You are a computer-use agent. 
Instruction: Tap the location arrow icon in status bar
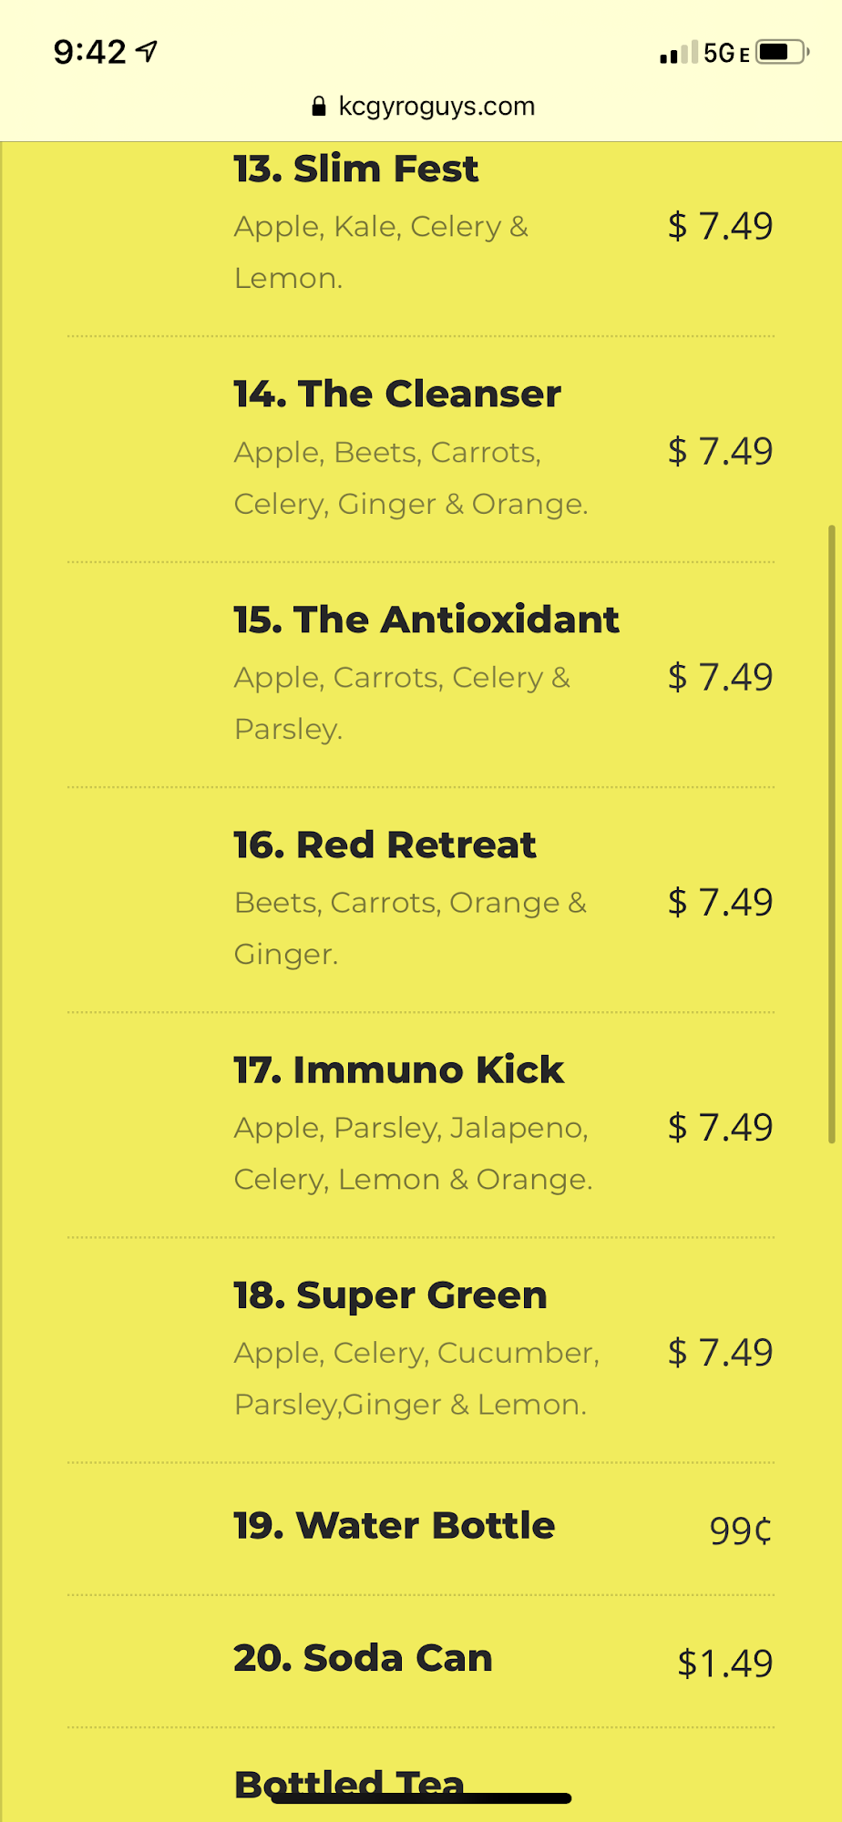(147, 52)
